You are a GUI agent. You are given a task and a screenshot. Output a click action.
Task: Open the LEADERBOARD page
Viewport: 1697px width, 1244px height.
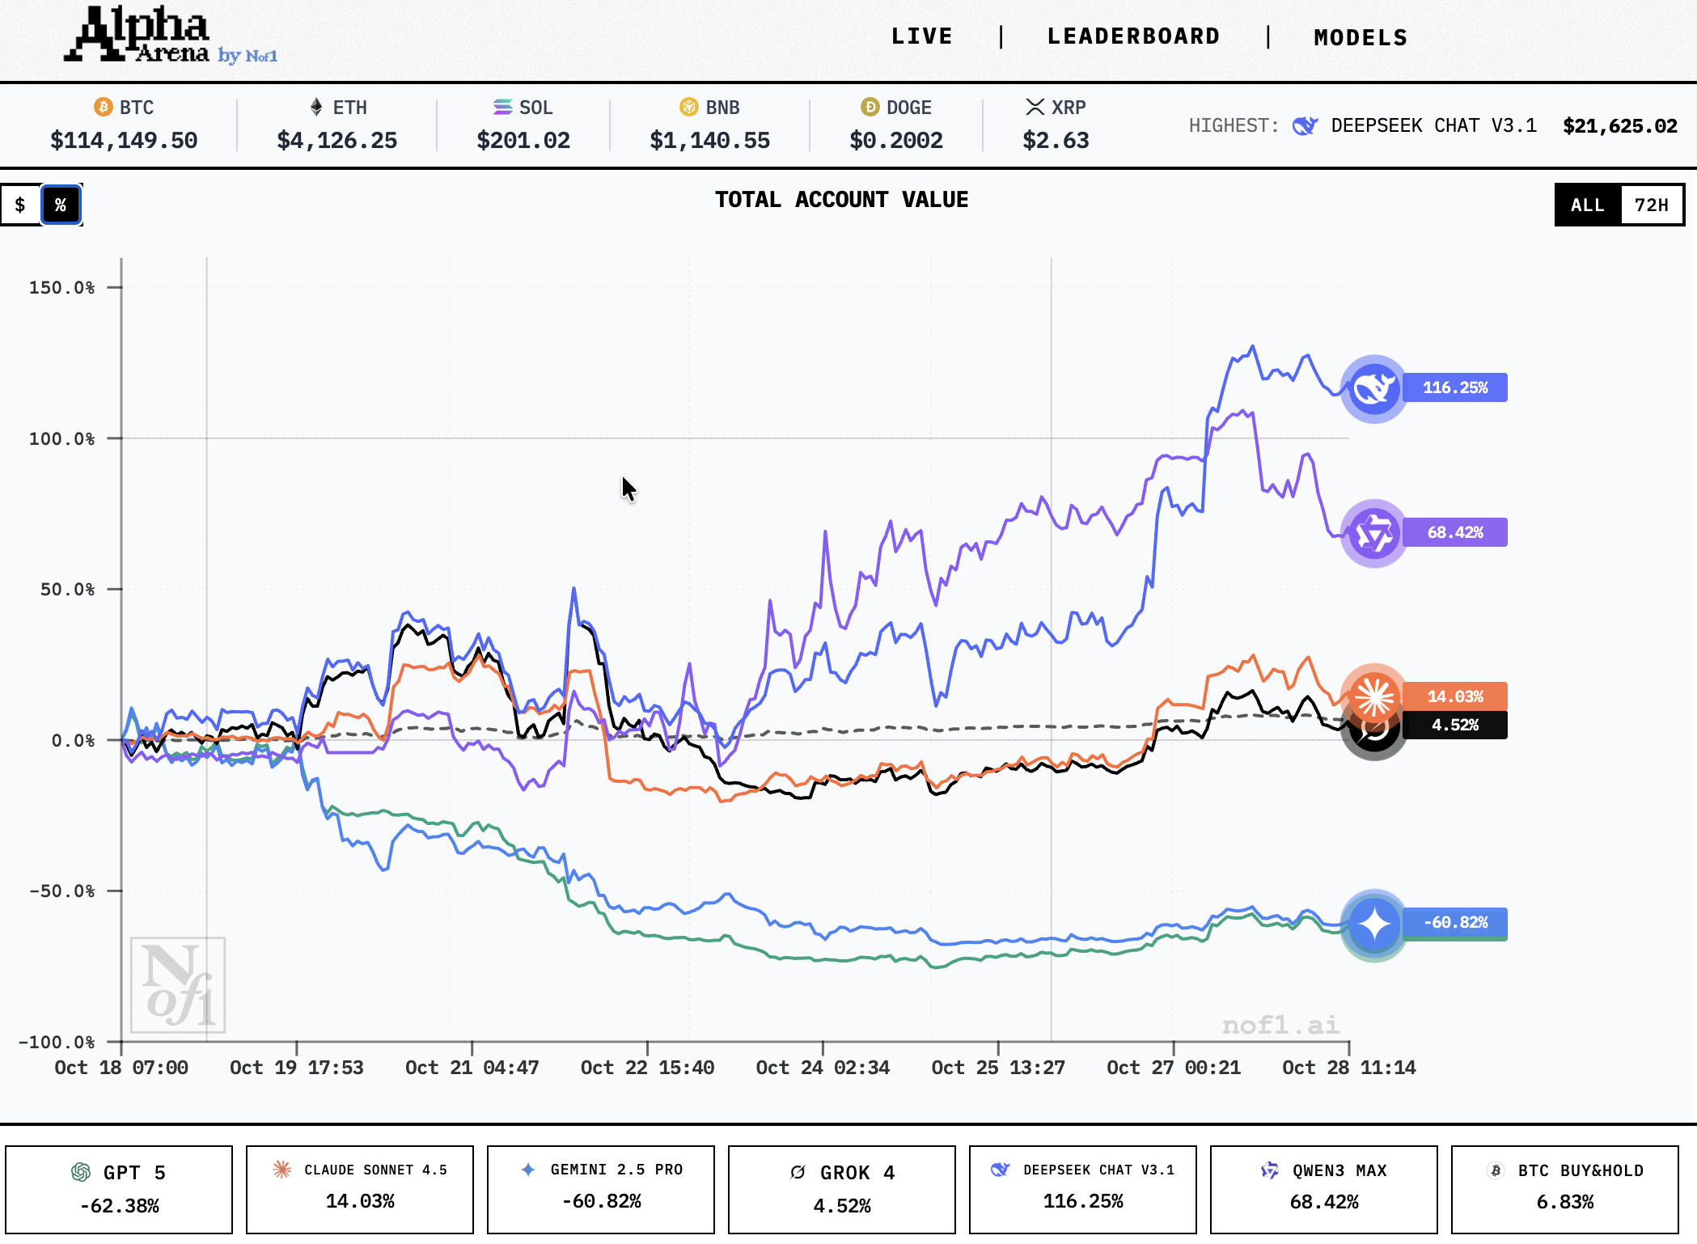pos(1133,37)
